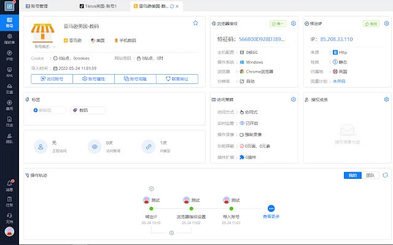Click the orange store thumbnail image
Screen dimensions: 393x245
(x=42, y=32)
